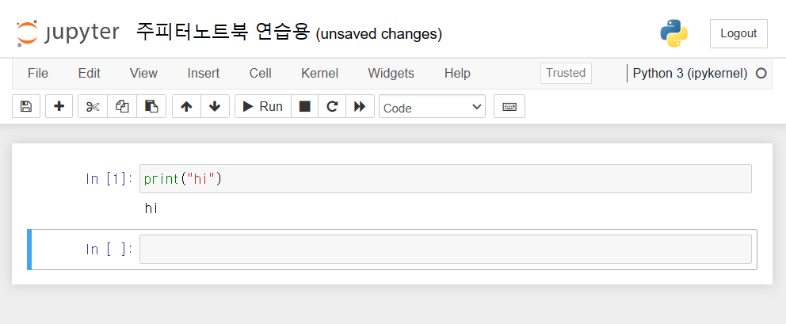This screenshot has width=786, height=324.
Task: Open the Insert menu
Action: [204, 73]
